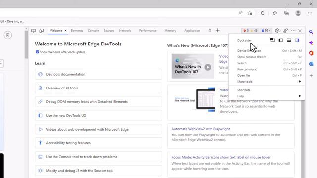The height and width of the screenshot is (178, 317).
Task: Open the Outlook icon in sidebar
Action: point(311,64)
